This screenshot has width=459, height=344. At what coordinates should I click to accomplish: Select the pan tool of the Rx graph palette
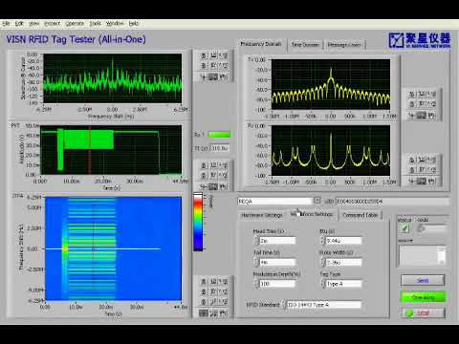[431, 181]
